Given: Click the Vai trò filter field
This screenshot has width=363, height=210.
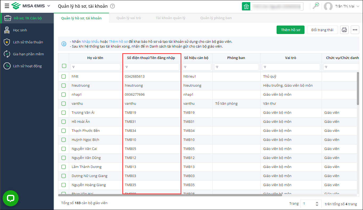Looking at the screenshot, I should click(x=291, y=67).
